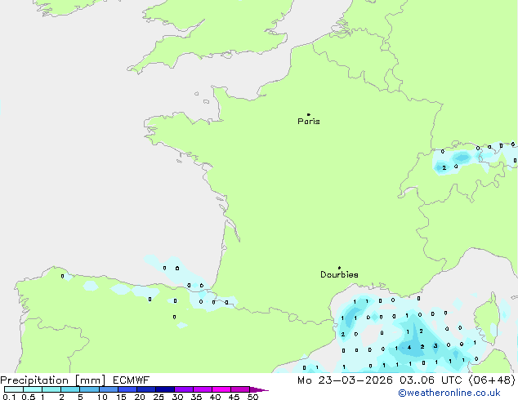Screen dimensions: 518x400
Task: Click the weatheronline.co.uk copyright link
Action: (x=449, y=393)
